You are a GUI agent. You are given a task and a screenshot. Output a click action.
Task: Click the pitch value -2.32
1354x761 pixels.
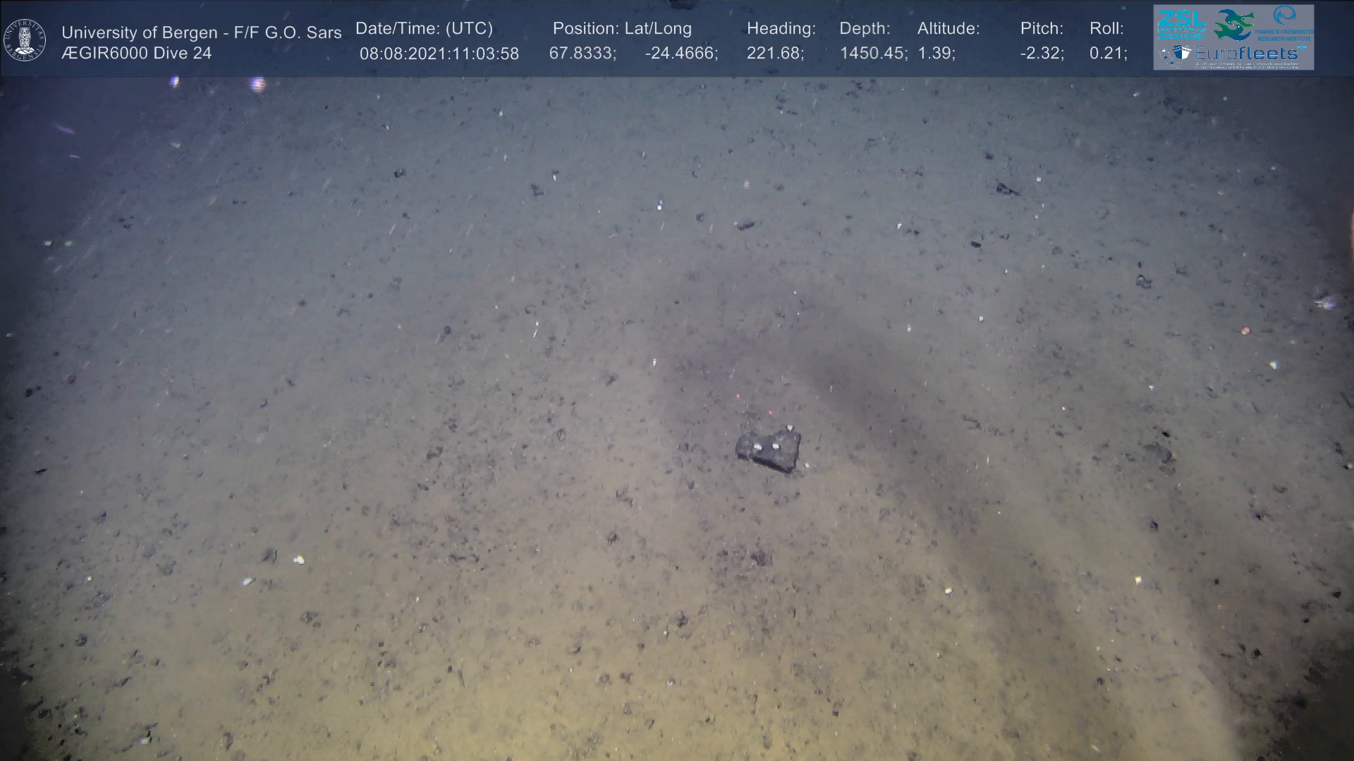coord(1042,54)
